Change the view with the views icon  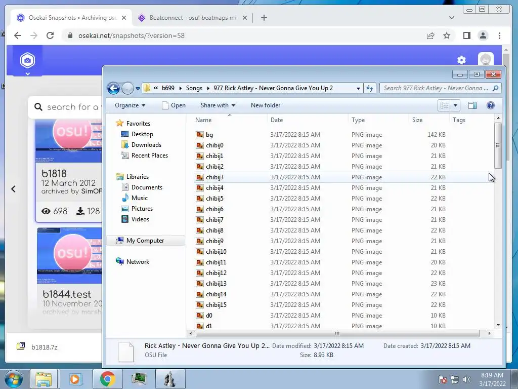[444, 105]
